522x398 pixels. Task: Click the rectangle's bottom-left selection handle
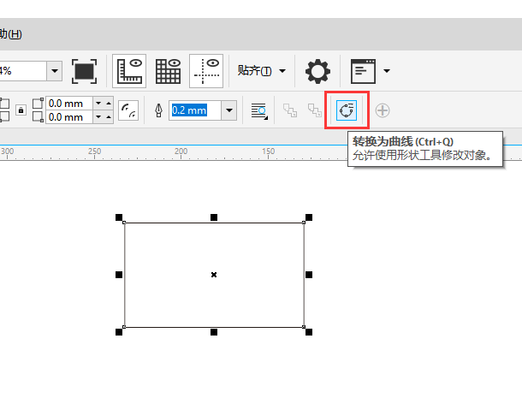[x=119, y=332]
